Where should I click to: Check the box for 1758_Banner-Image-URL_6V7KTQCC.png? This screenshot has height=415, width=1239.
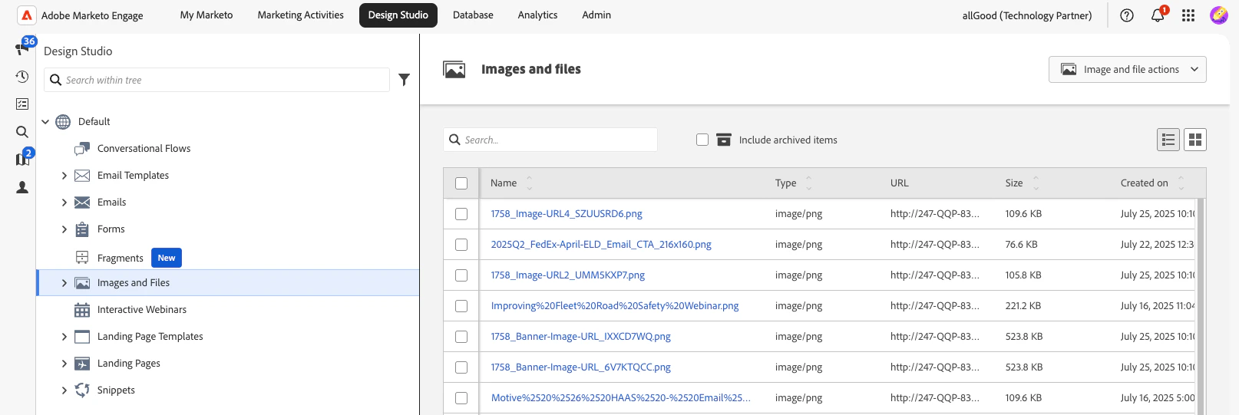click(461, 367)
